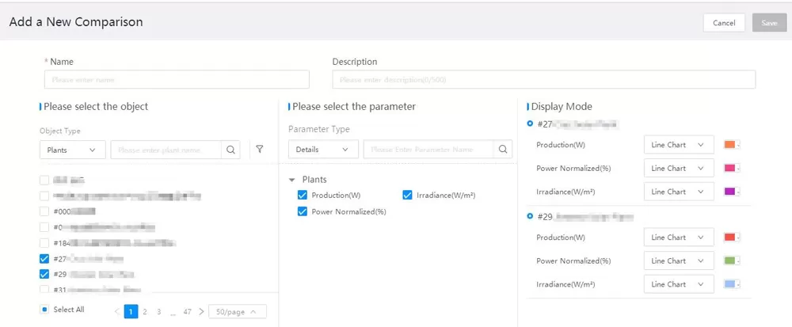Open the Parameter Type Details dropdown
The height and width of the screenshot is (327, 792).
[x=323, y=149]
